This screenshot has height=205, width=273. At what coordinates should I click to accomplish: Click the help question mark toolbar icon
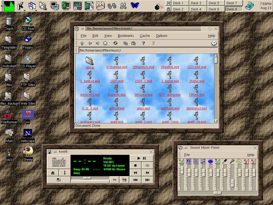pyautogui.click(x=143, y=43)
